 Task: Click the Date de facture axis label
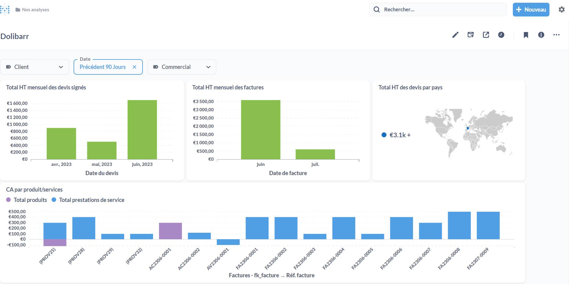[x=288, y=173]
